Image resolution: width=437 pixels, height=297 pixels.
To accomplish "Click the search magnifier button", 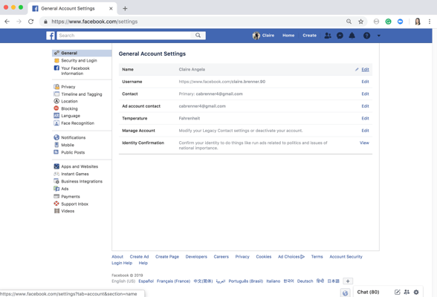I will (198, 36).
